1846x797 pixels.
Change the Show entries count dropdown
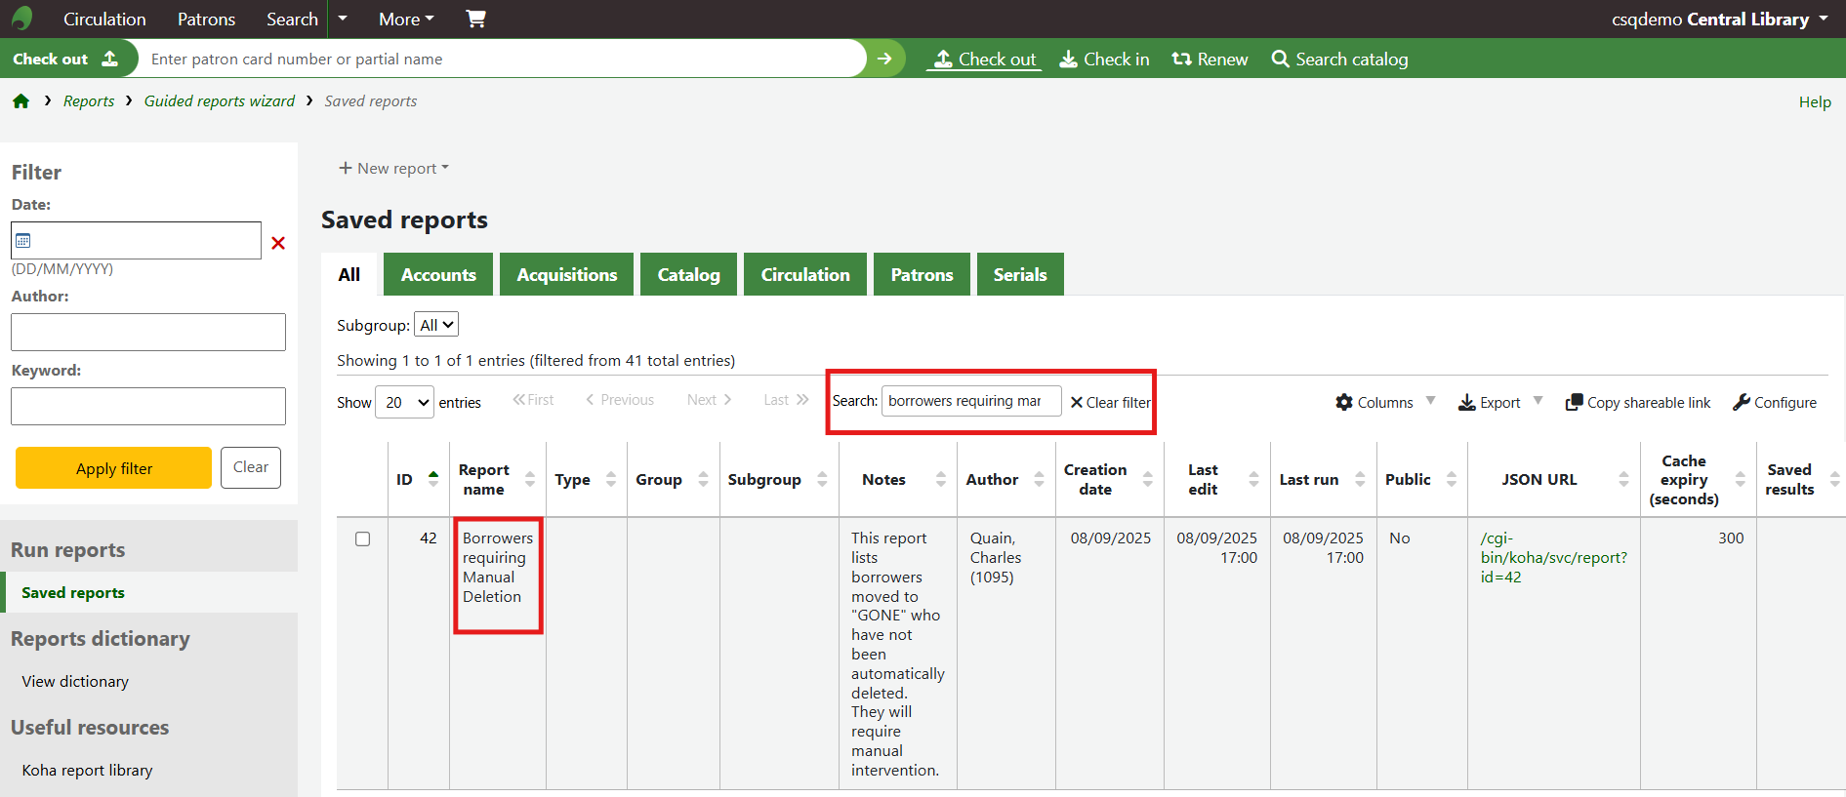click(404, 402)
